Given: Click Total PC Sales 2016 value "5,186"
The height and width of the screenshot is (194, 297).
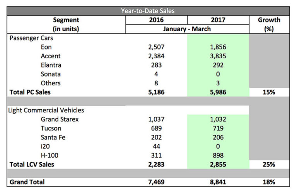Looking at the screenshot, I should click(x=156, y=92).
